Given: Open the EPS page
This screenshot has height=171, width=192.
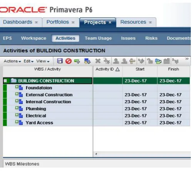Looking at the screenshot, I should point(7,38).
